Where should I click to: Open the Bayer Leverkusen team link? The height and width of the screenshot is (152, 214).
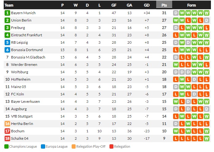point(26,102)
